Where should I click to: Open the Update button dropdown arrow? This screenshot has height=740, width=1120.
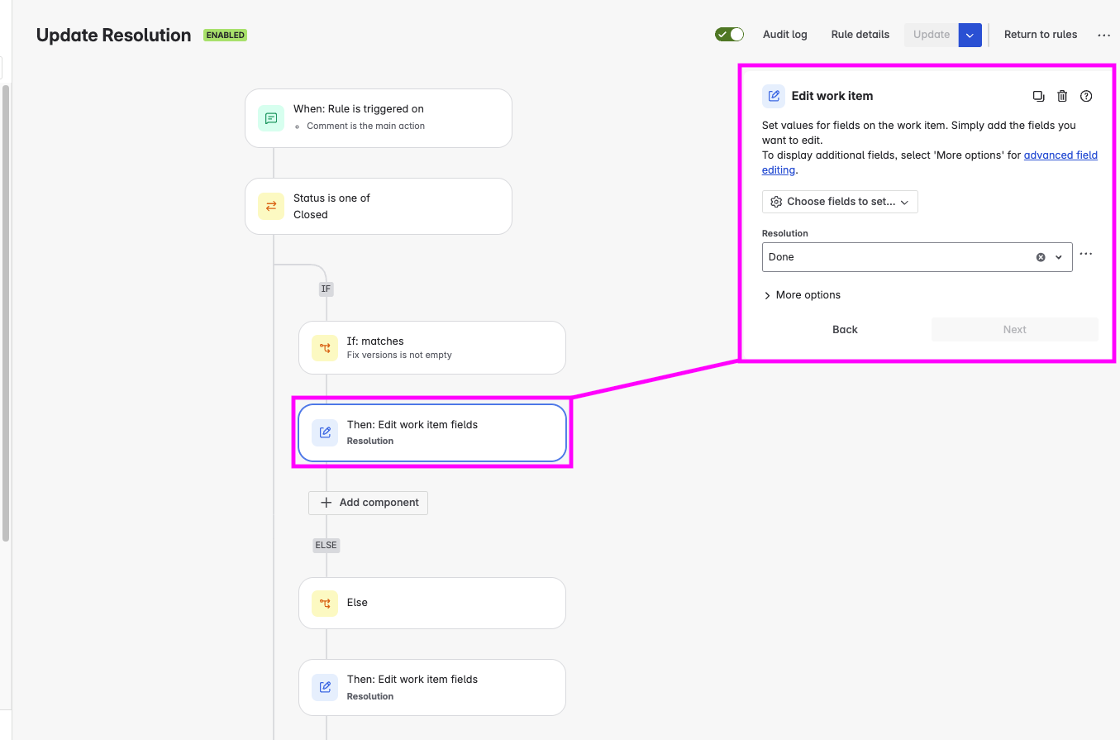pos(970,35)
